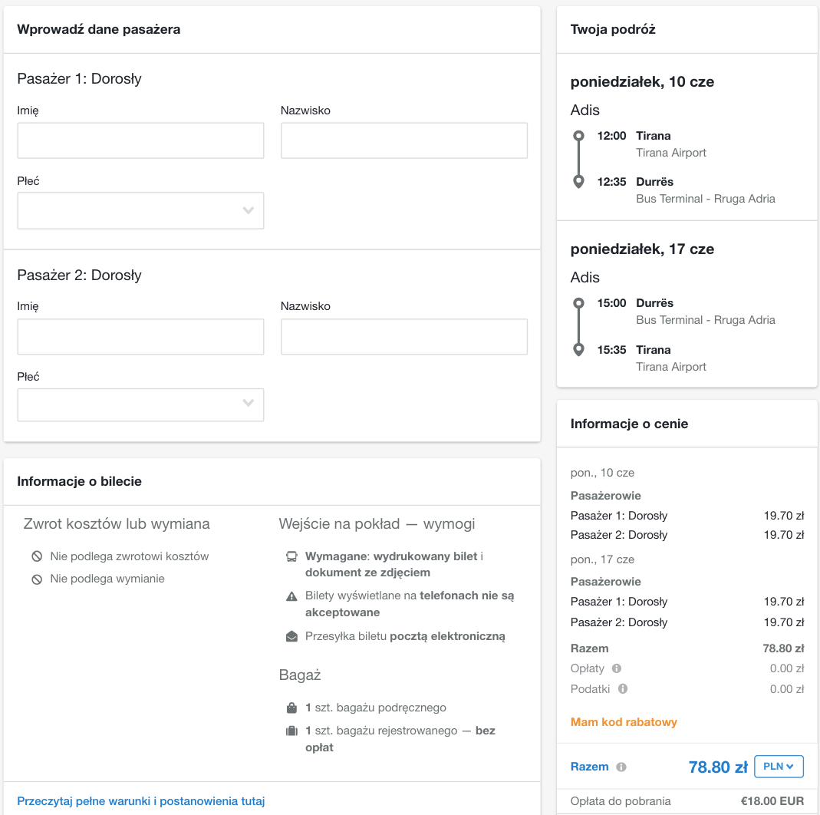Screen dimensions: 820x815
Task: Click Nie podlega wymianie text
Action: (x=107, y=579)
